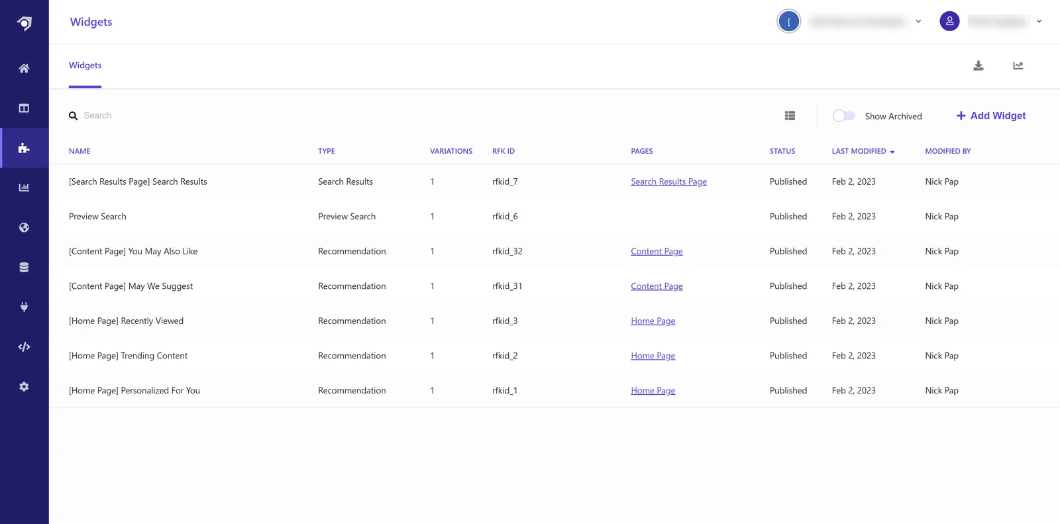Open '[Home Page] Recently Viewed' widget

tap(126, 321)
